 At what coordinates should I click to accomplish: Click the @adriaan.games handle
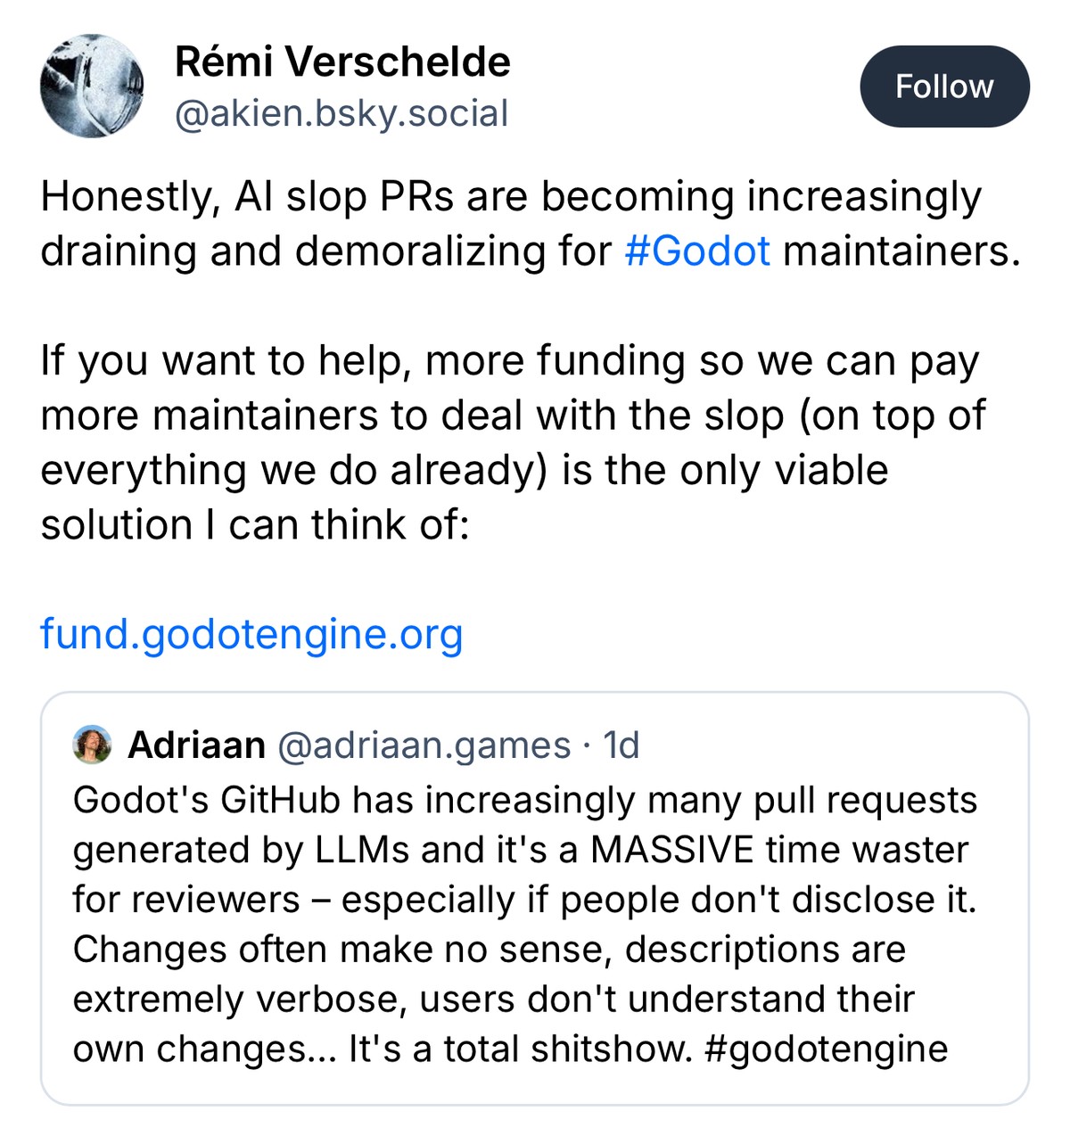[x=424, y=745]
